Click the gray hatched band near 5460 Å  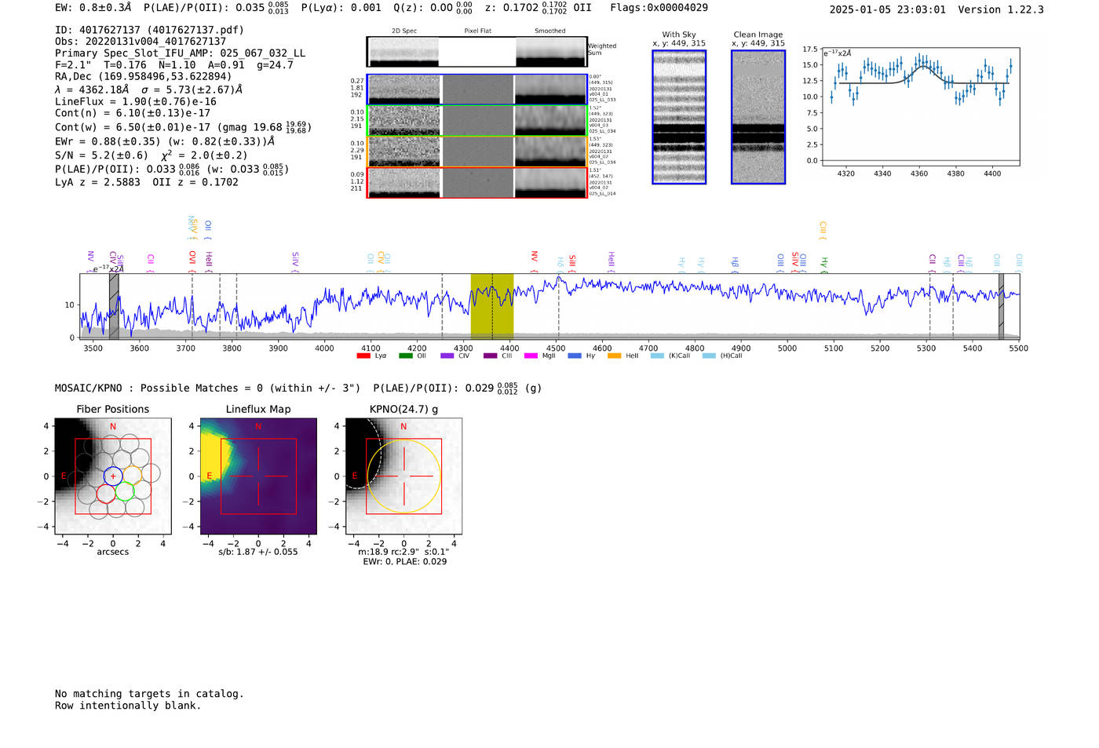coord(1001,306)
